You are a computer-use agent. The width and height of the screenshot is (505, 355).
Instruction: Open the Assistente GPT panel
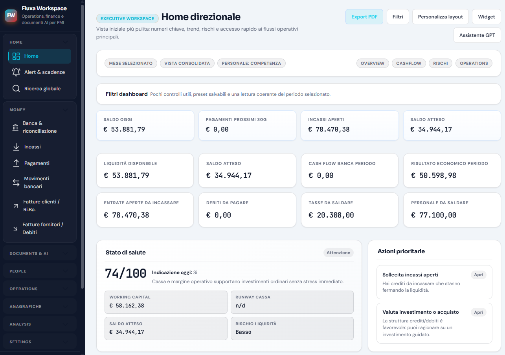click(477, 35)
